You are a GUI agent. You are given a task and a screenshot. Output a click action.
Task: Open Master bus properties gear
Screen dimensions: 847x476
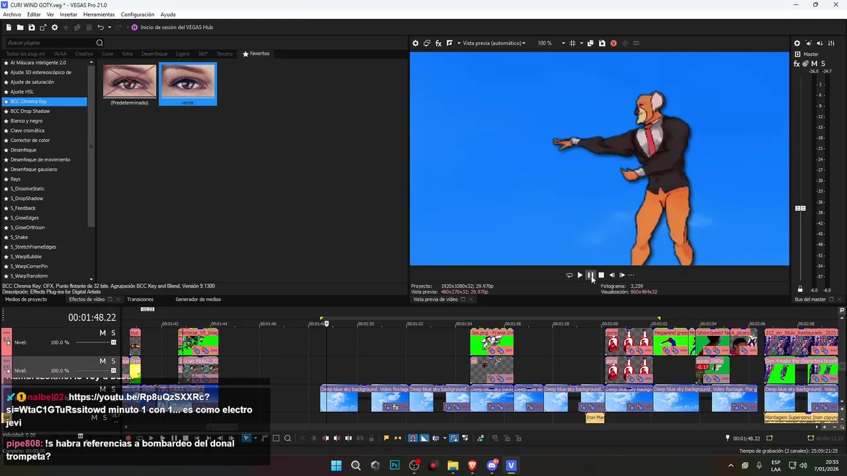click(797, 43)
